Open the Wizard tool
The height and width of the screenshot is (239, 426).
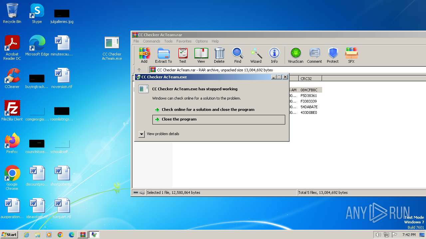256,55
